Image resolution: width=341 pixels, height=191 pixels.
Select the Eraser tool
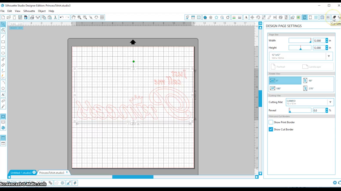click(3, 101)
